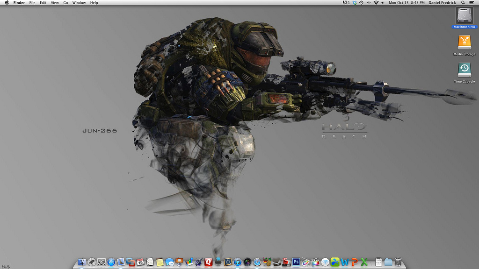Open the volume control menu

(x=383, y=2)
